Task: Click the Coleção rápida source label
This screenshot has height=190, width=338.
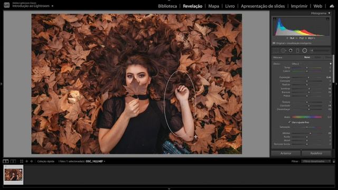Action: pyautogui.click(x=46, y=161)
